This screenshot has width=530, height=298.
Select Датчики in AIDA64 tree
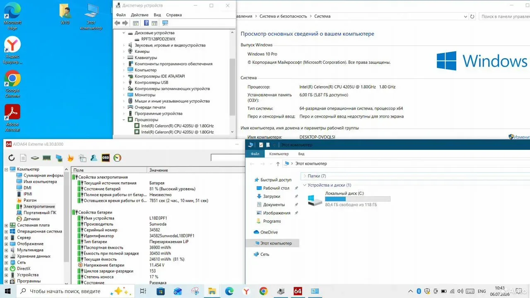[x=31, y=219]
